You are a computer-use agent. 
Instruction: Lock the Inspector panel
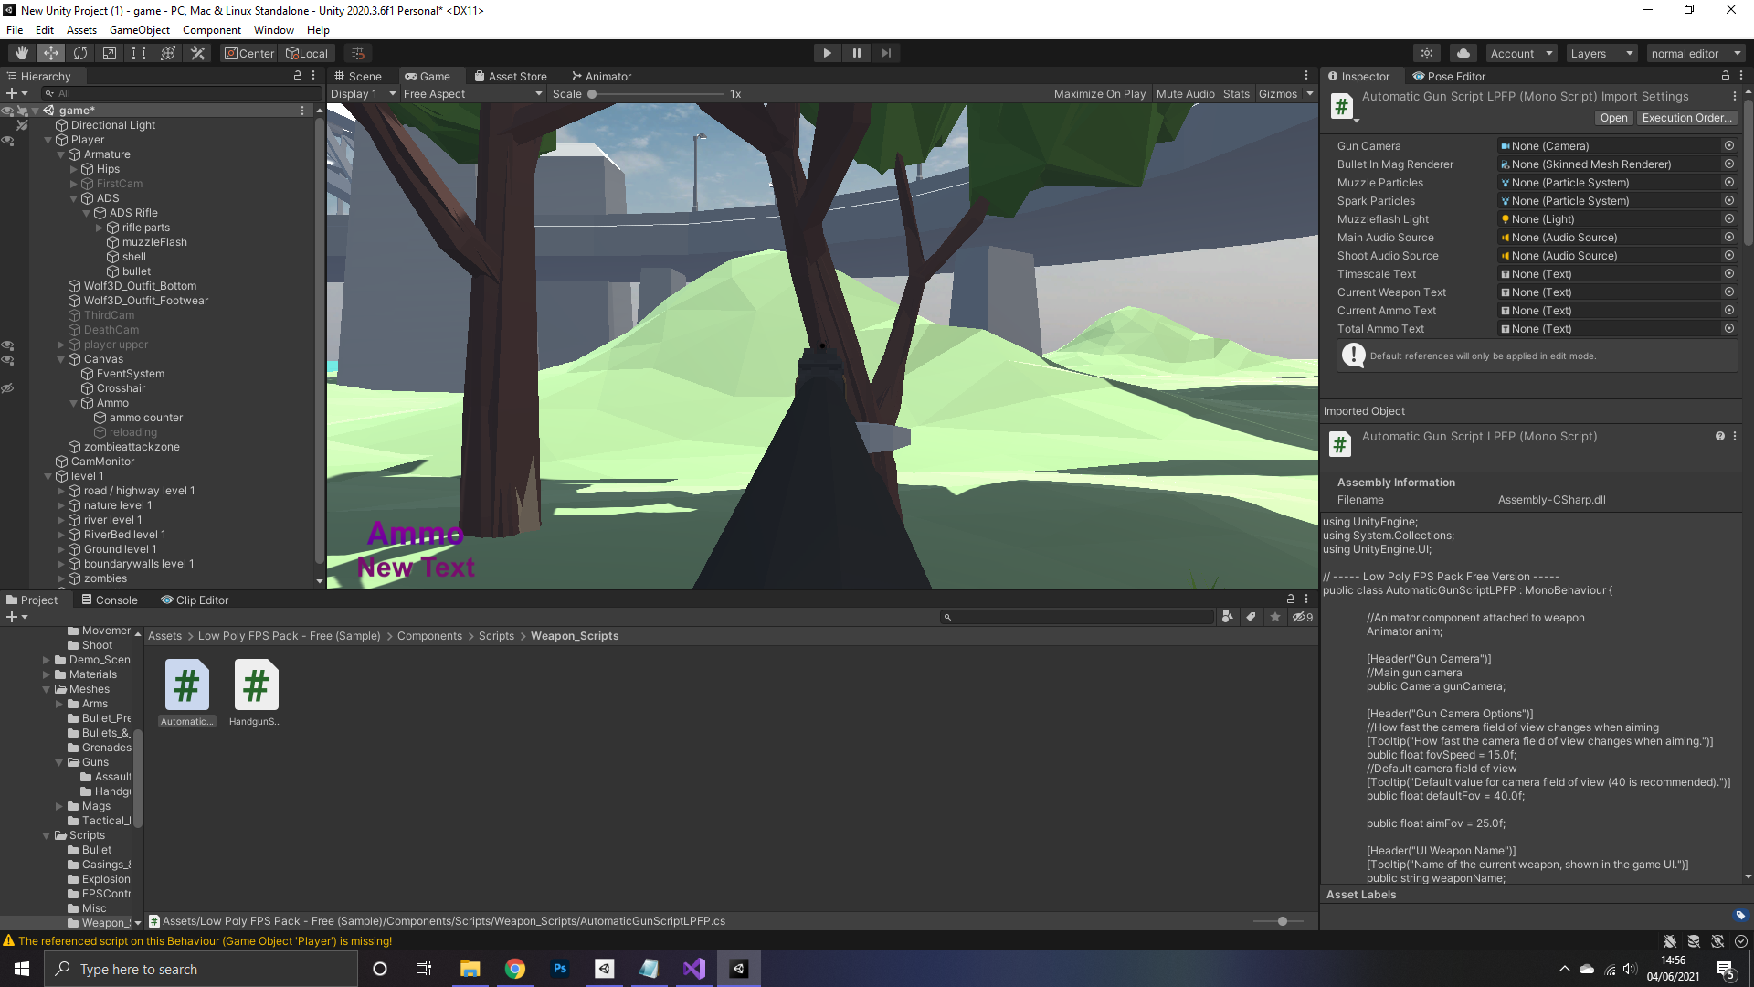click(1726, 76)
